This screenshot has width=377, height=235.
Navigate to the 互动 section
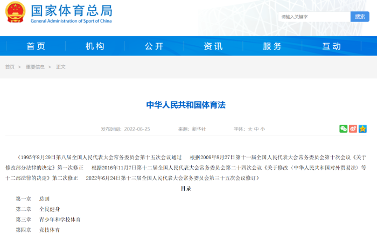click(331, 46)
